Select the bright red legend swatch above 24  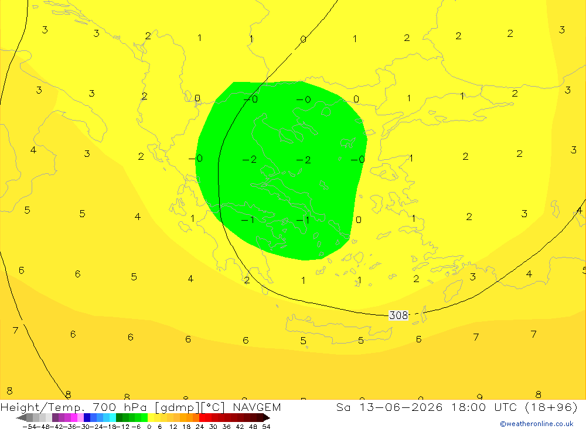point(202,417)
